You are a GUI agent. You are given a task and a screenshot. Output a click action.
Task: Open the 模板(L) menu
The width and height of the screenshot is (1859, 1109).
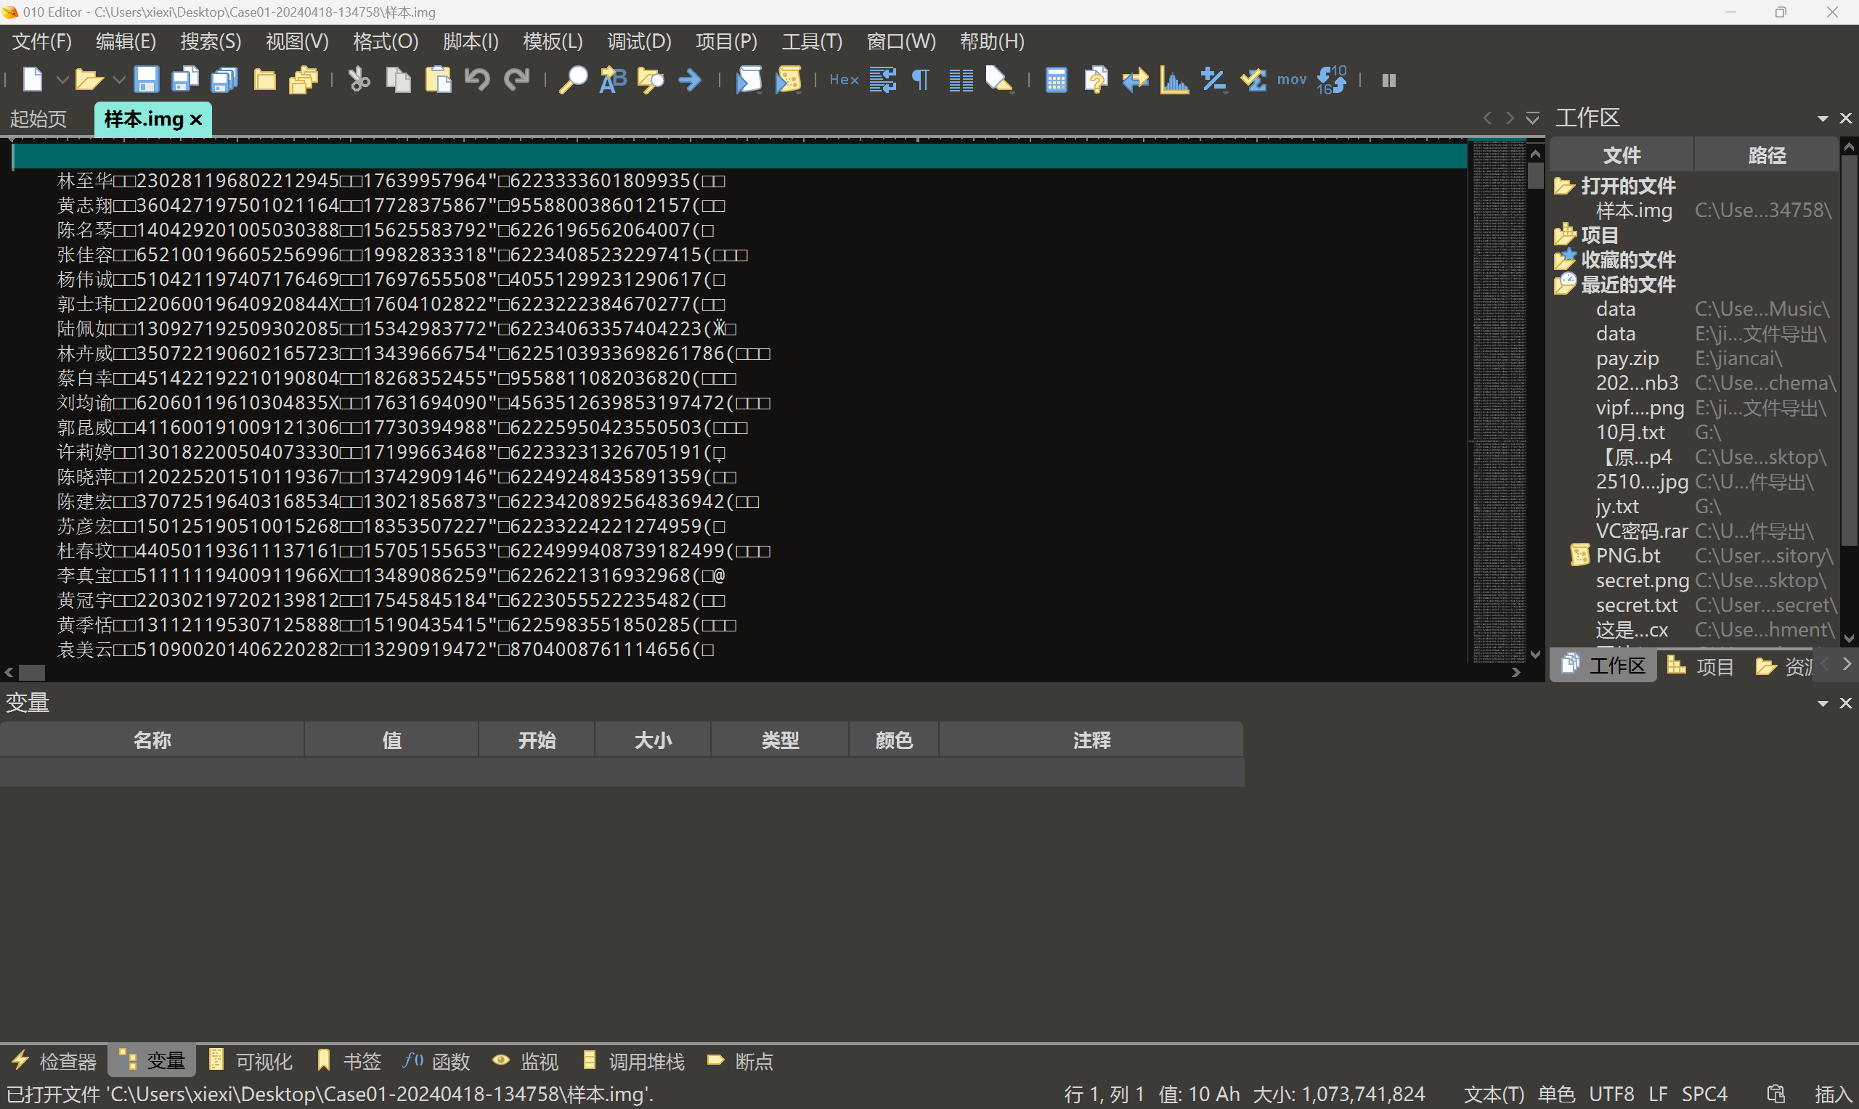(x=553, y=41)
